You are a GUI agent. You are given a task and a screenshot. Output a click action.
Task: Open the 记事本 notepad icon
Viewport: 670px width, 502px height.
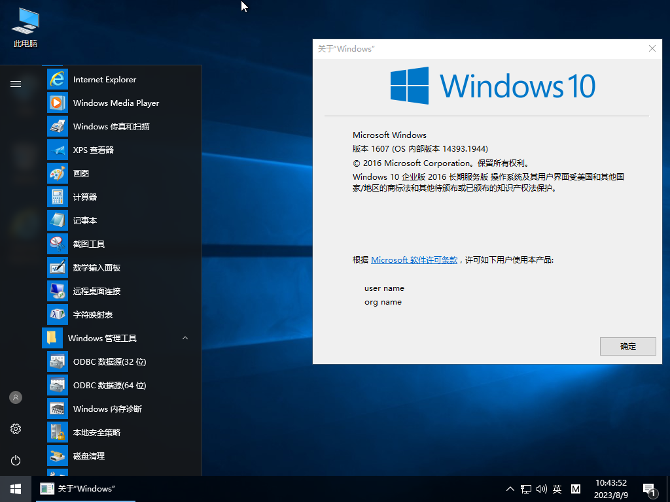[58, 220]
